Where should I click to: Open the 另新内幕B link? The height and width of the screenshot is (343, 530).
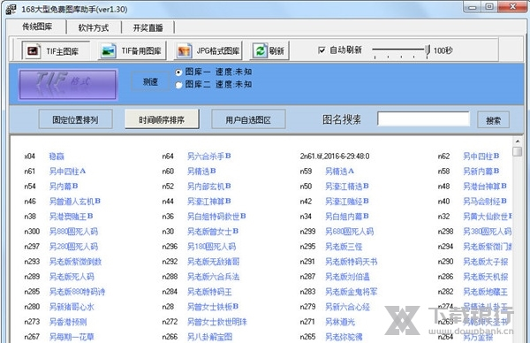coord(481,171)
